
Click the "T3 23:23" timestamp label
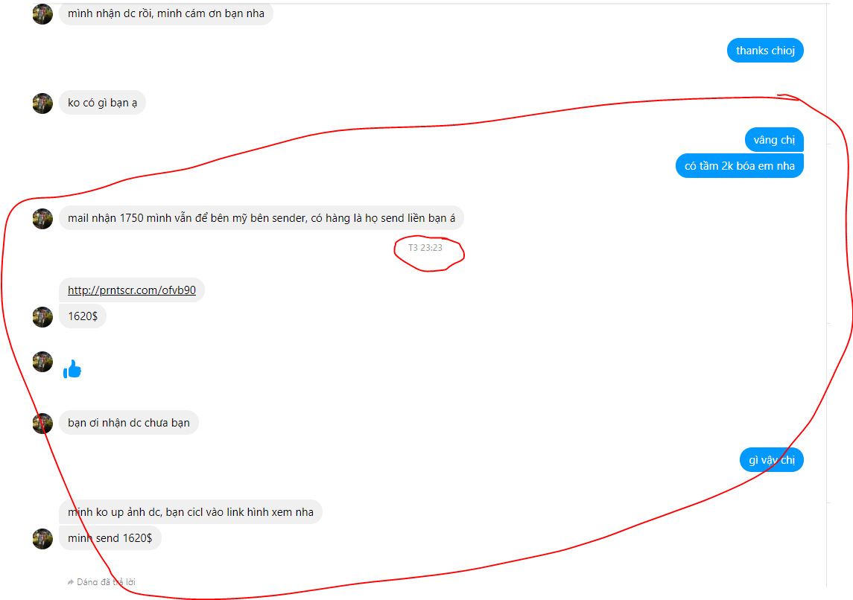[425, 248]
